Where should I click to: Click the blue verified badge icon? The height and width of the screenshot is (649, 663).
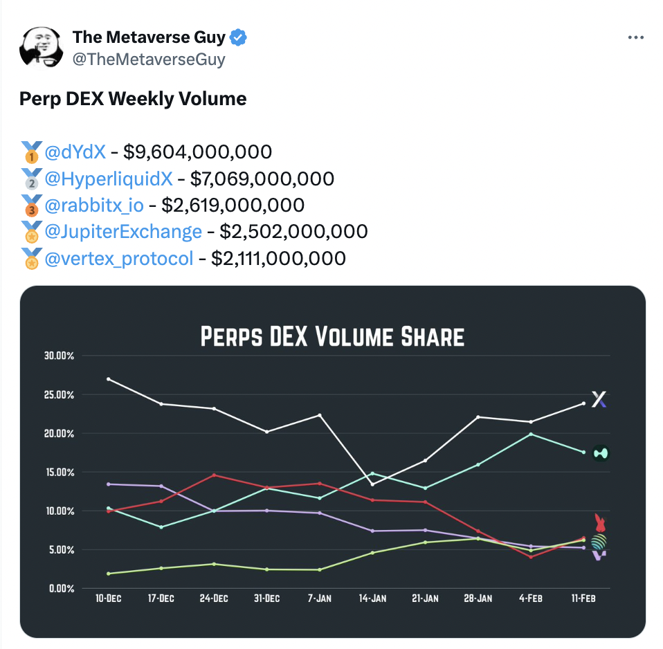[238, 37]
